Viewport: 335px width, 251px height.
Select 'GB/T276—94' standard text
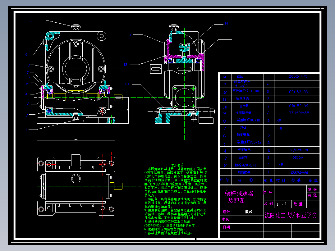(299, 150)
